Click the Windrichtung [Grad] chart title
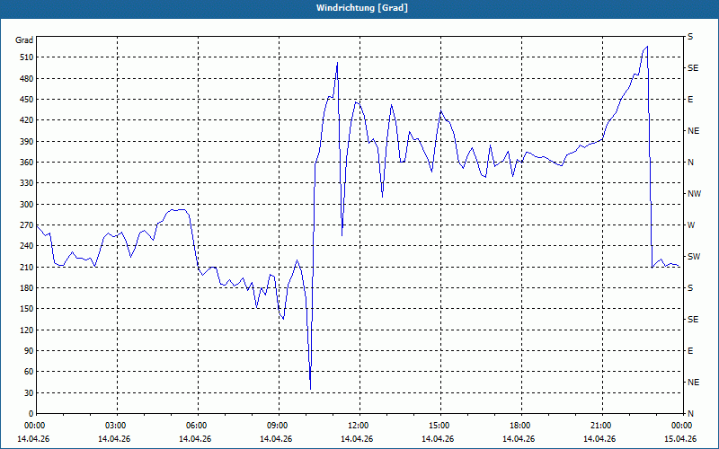Viewport: 719px width, 449px height. (x=362, y=8)
